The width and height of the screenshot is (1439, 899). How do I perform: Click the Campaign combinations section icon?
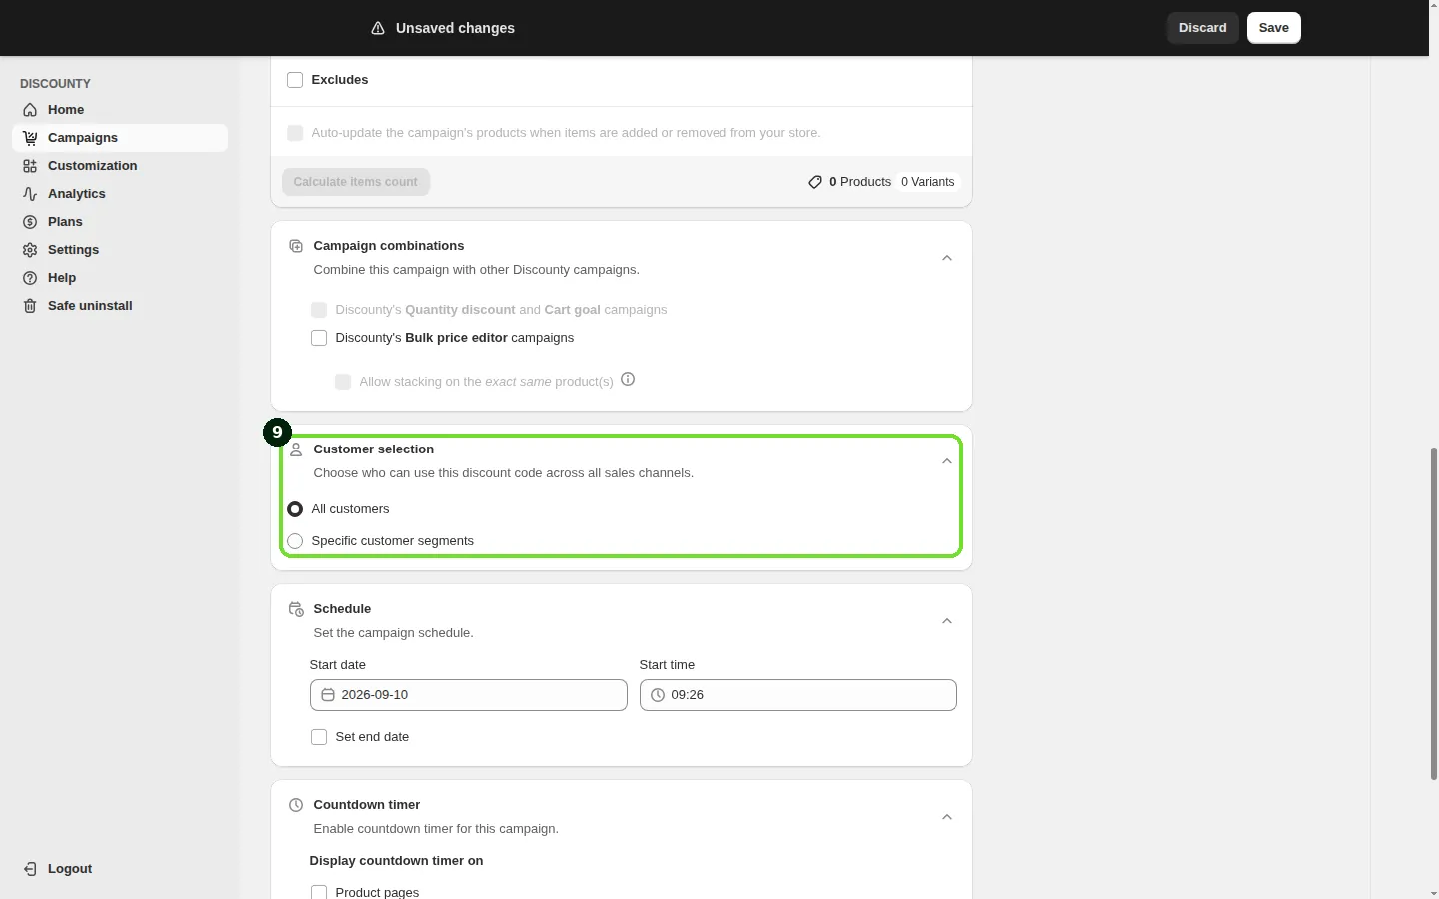coord(296,246)
